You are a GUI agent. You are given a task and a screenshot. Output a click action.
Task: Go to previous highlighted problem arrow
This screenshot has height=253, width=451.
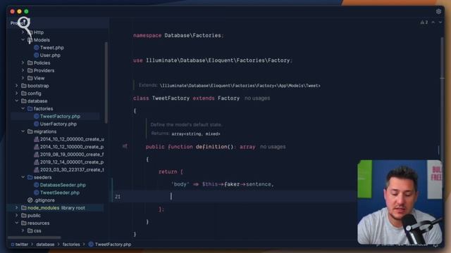433,22
